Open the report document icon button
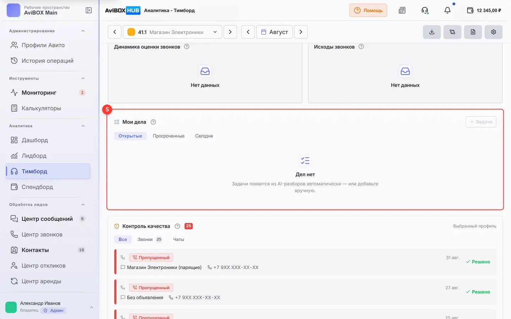The width and height of the screenshot is (511, 319). [x=473, y=32]
